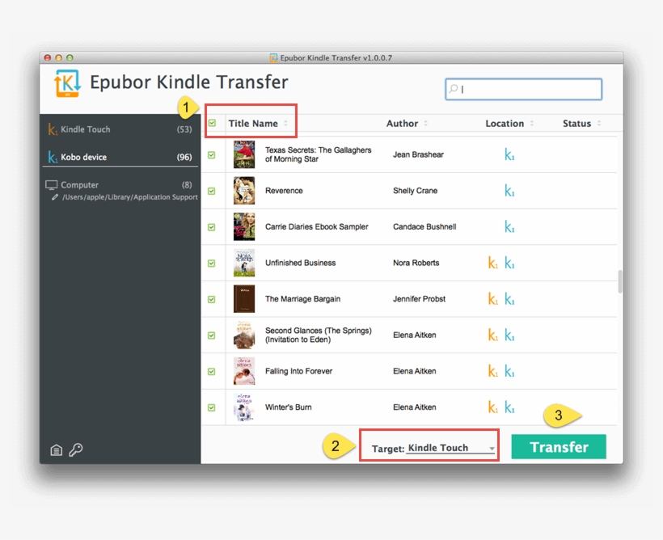Click the search magnifier icon
This screenshot has width=663, height=540.
pos(455,89)
